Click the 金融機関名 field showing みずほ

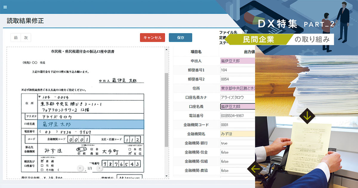click(238, 134)
